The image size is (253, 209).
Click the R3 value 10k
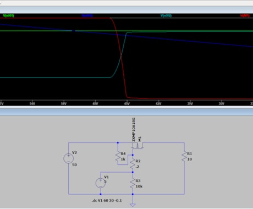click(x=139, y=186)
